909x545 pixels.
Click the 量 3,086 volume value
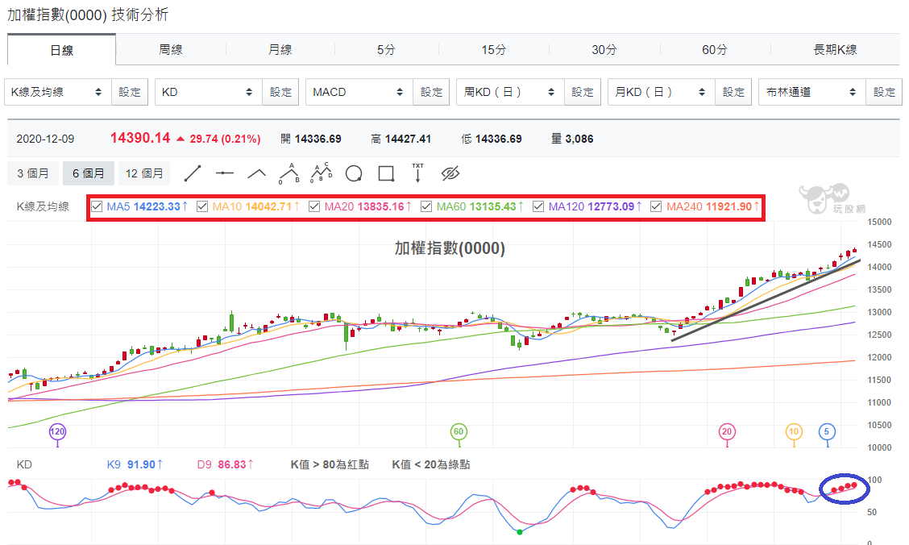tap(572, 139)
